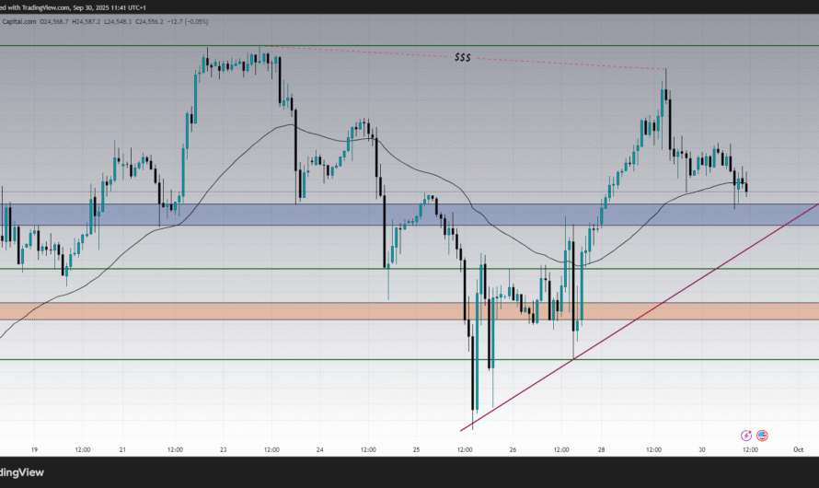Click the TradingView logo text in footer

(x=22, y=472)
